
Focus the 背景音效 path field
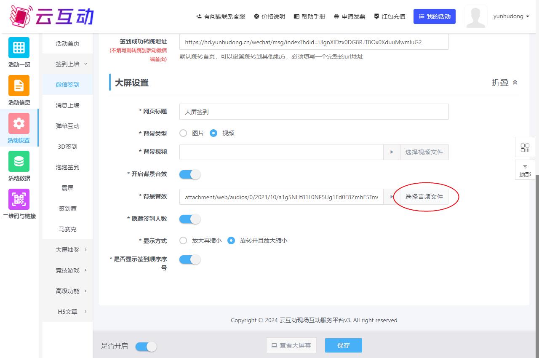pos(281,197)
